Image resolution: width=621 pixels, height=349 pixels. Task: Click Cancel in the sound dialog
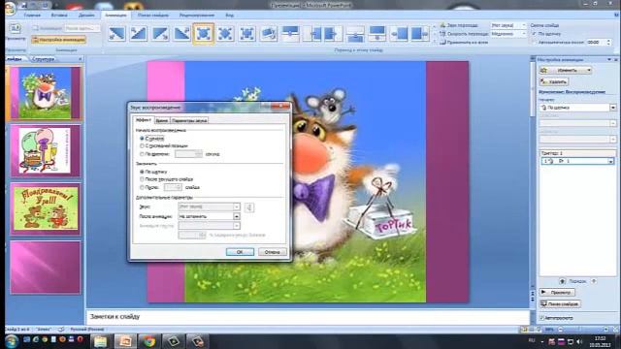tap(272, 252)
